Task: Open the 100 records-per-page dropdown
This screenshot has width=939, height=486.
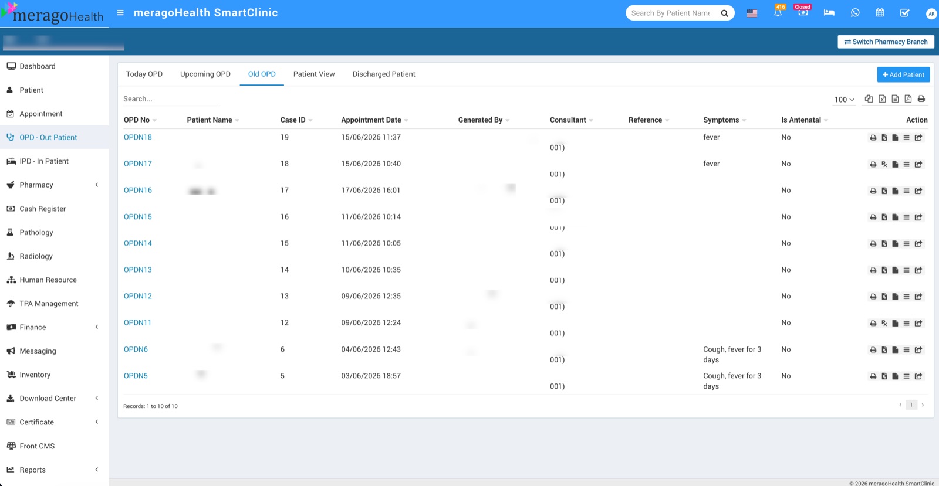Action: tap(844, 100)
